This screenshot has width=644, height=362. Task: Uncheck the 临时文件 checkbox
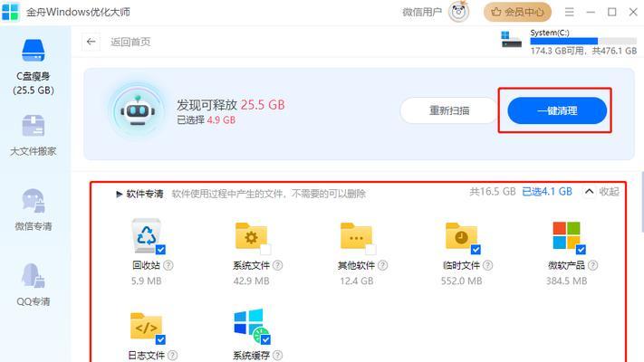(476, 249)
